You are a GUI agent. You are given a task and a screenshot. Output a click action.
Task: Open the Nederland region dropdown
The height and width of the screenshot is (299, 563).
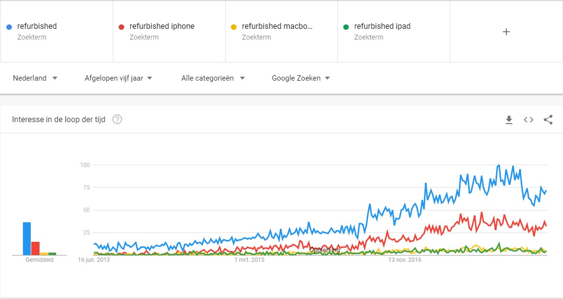point(35,78)
